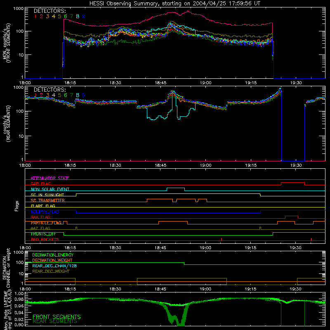This screenshot has height=330, width=330.
Task: Click the FLARE_FLAG label
Action: coord(43,206)
